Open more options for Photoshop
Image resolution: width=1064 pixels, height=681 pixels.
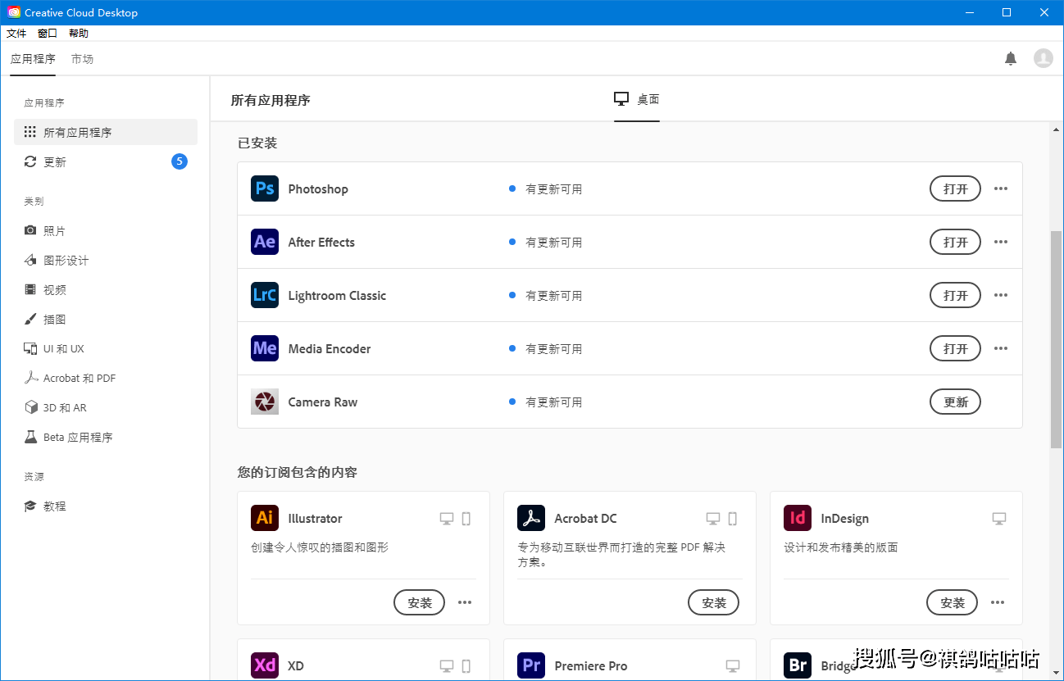[1000, 188]
